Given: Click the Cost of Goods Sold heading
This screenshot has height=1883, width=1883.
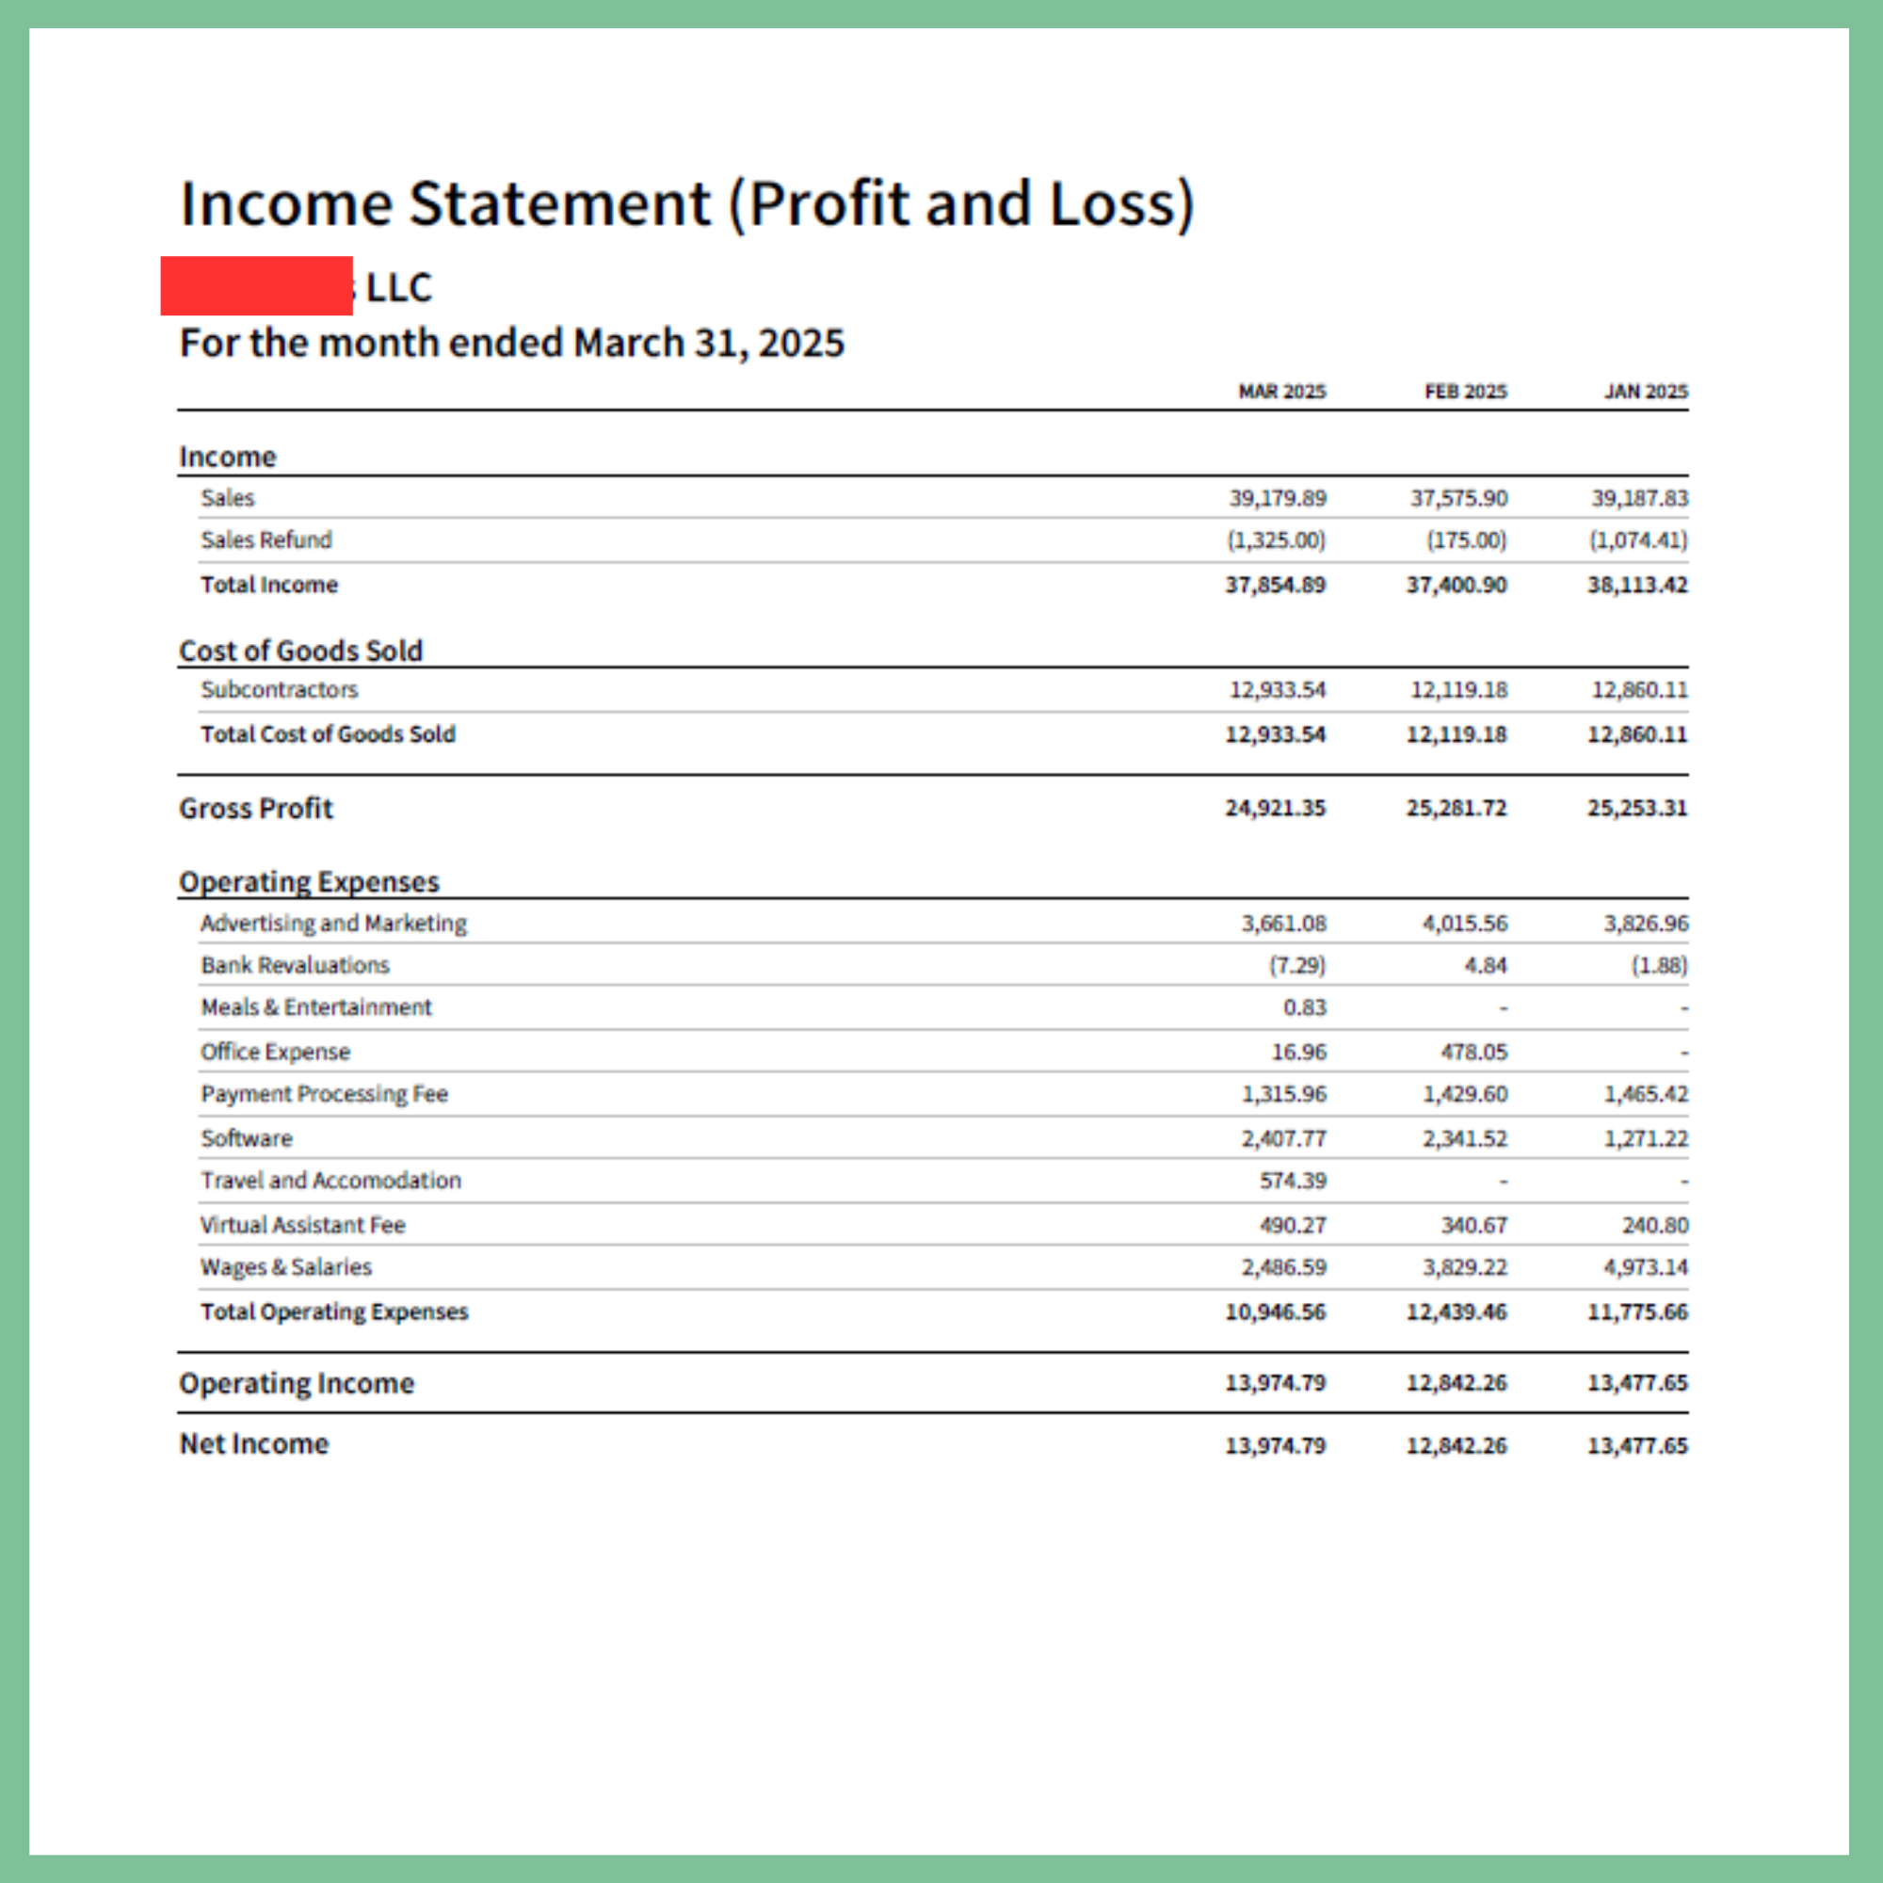Looking at the screenshot, I should pyautogui.click(x=300, y=650).
